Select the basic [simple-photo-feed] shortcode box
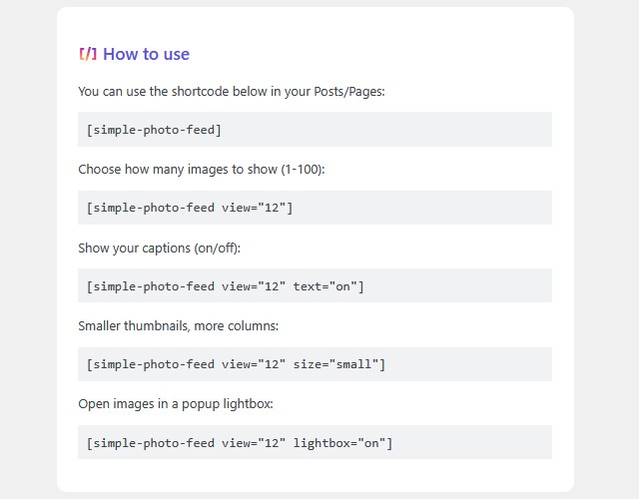This screenshot has height=499, width=639. 315,130
